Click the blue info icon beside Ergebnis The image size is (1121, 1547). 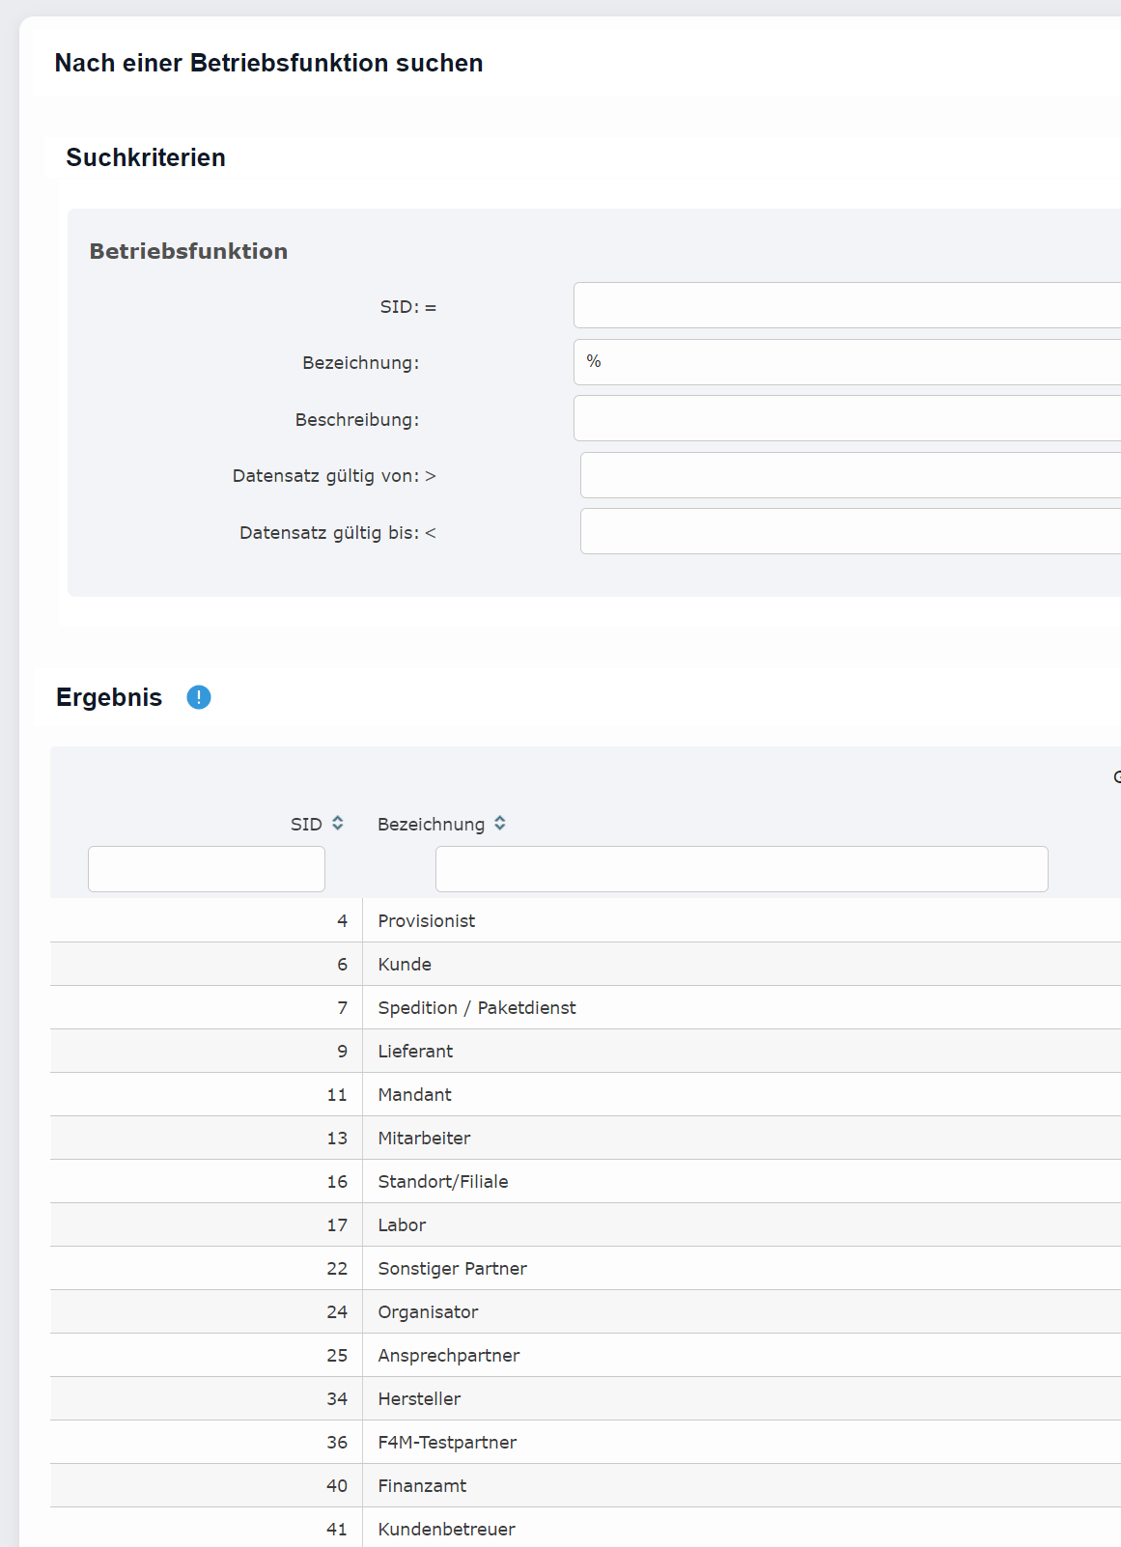click(x=199, y=697)
